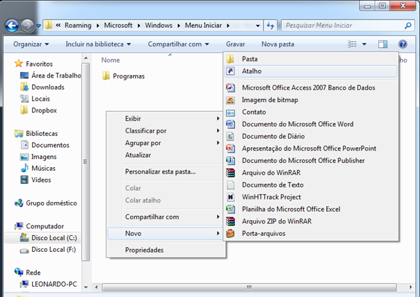Click the folder icon in address bar

click(x=48, y=26)
